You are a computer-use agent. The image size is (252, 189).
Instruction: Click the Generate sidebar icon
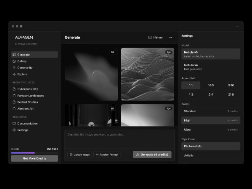14,55
